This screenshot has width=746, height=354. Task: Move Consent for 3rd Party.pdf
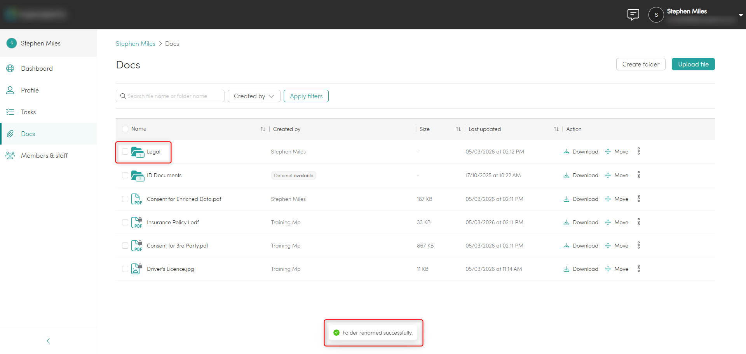(617, 246)
